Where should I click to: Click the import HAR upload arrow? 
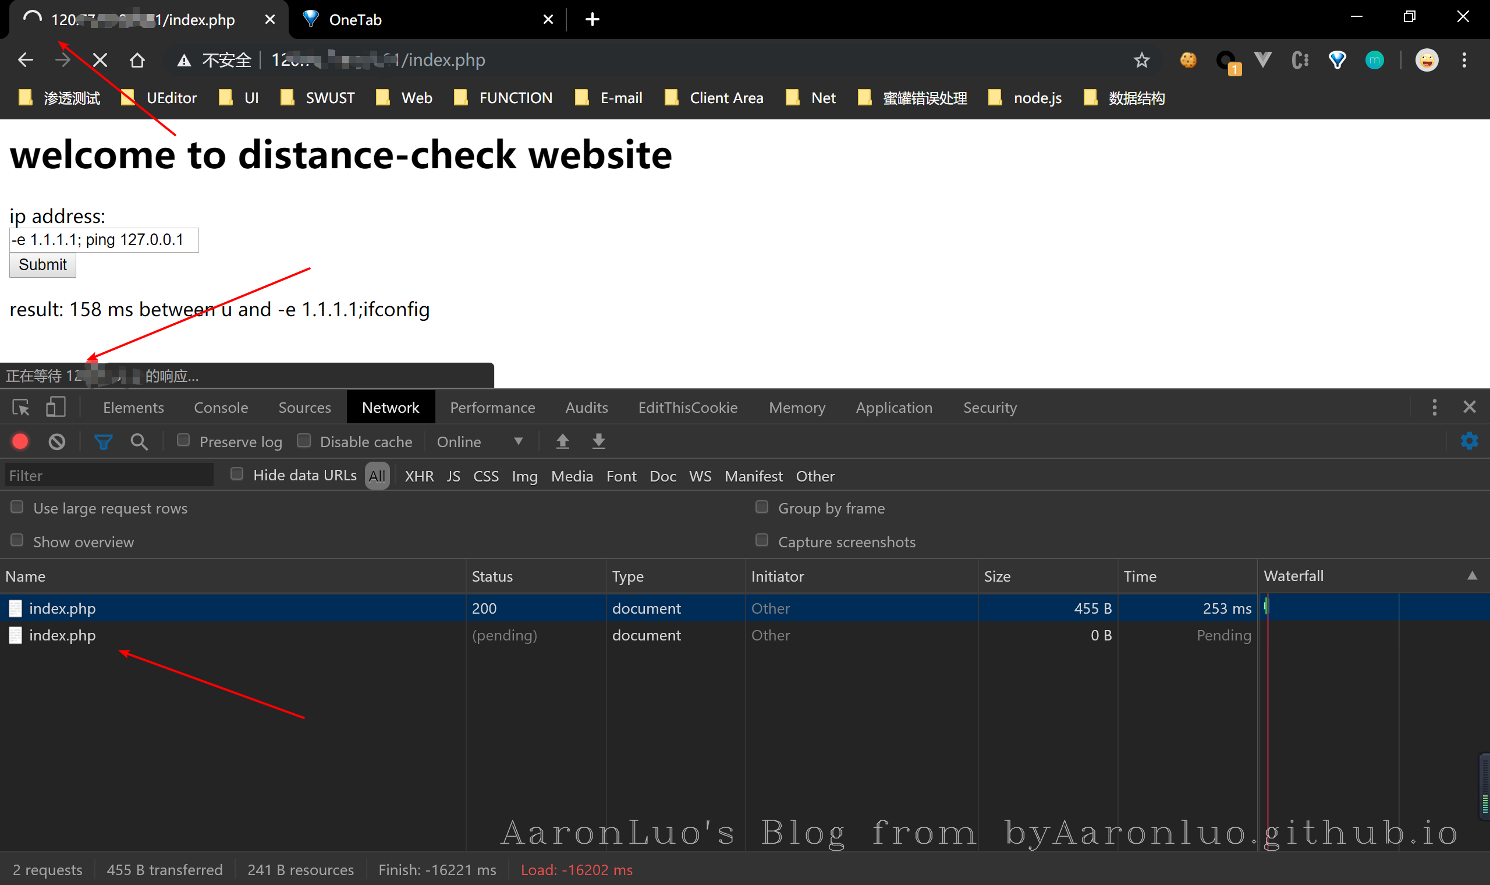562,441
